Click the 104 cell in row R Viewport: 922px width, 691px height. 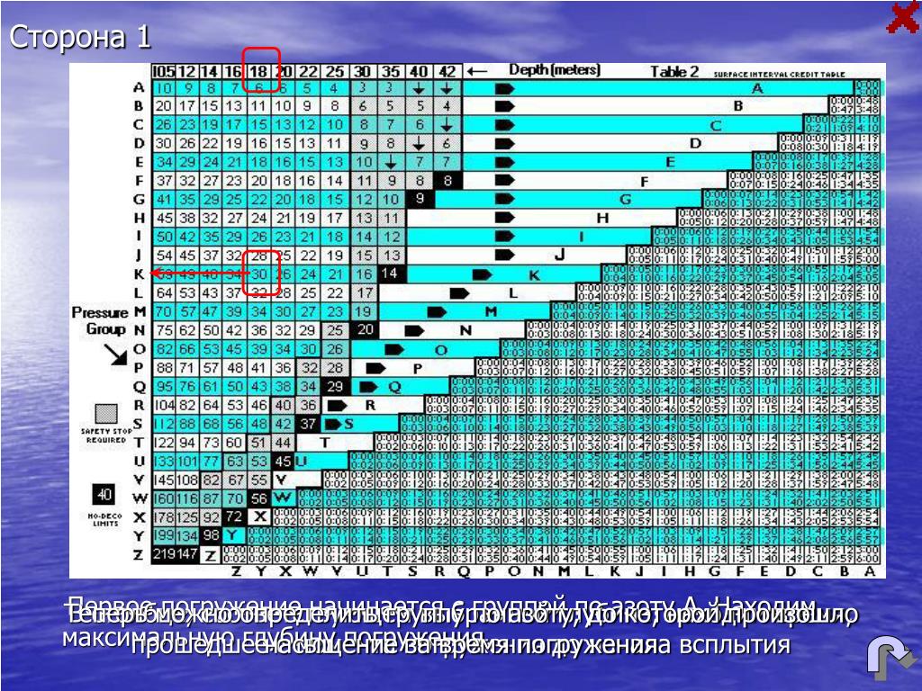[x=164, y=405]
